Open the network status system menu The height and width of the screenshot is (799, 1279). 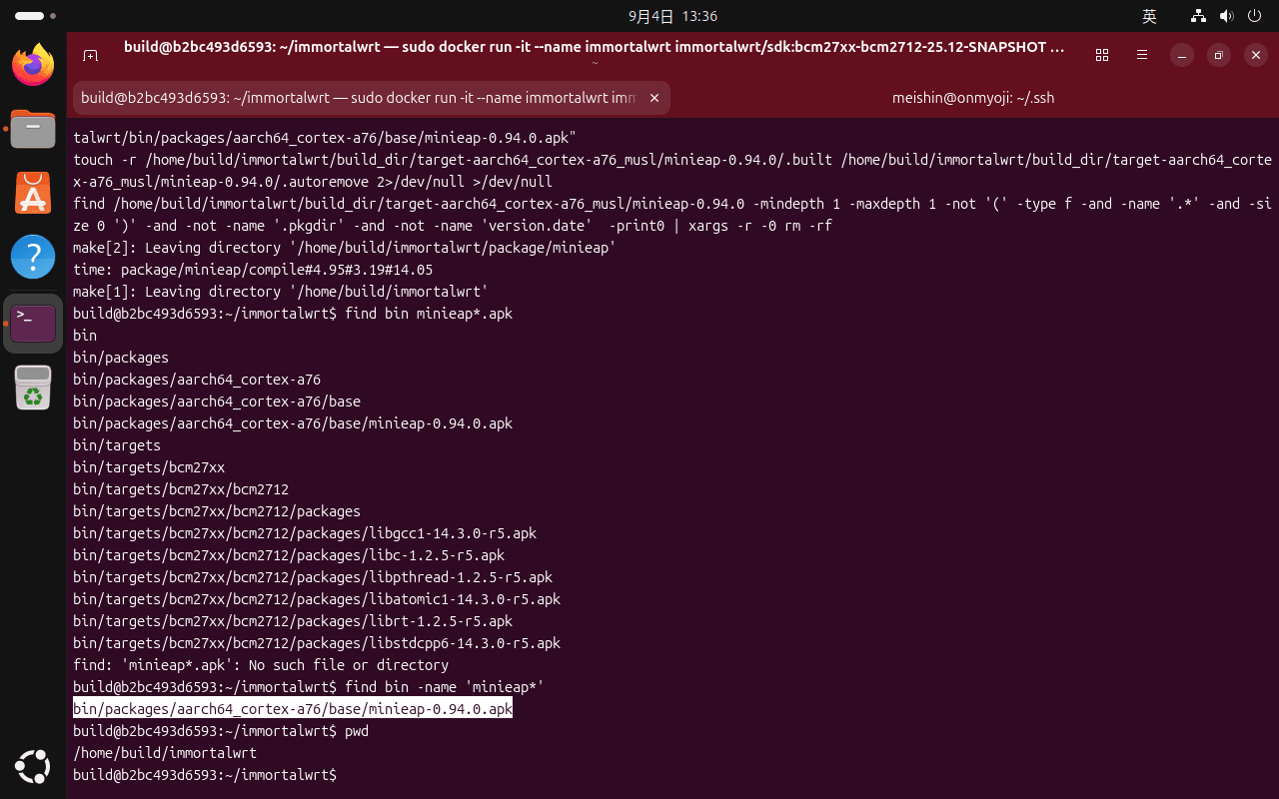(1198, 16)
